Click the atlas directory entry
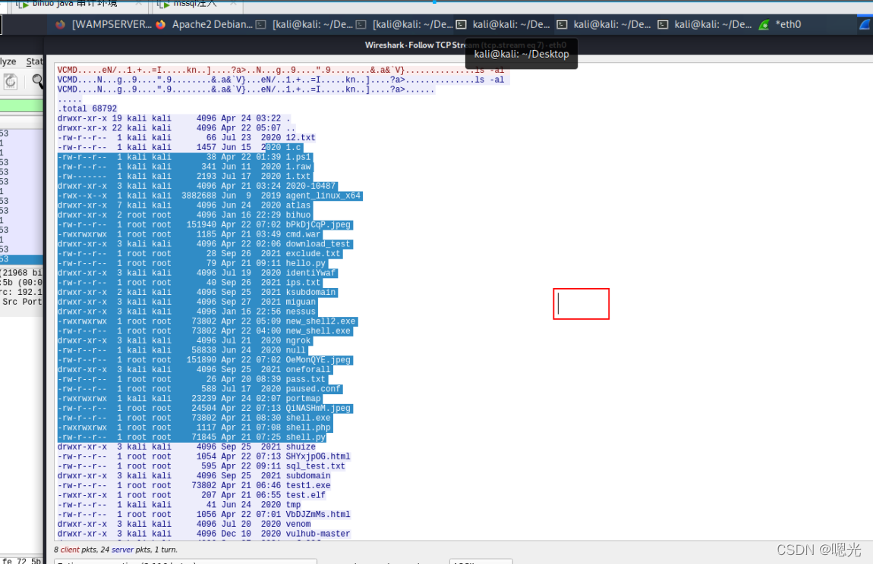873x564 pixels. 298,205
